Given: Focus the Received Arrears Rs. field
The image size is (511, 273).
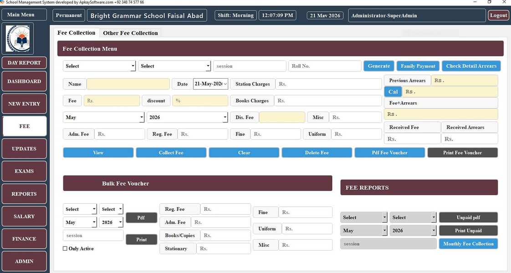Looking at the screenshot, I should (x=470, y=139).
